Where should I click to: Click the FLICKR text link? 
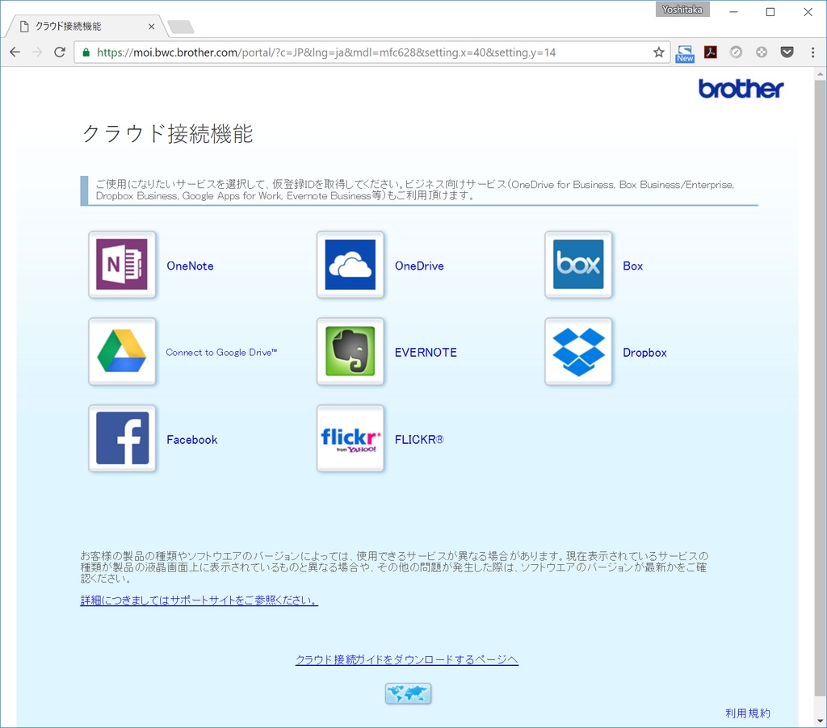419,440
